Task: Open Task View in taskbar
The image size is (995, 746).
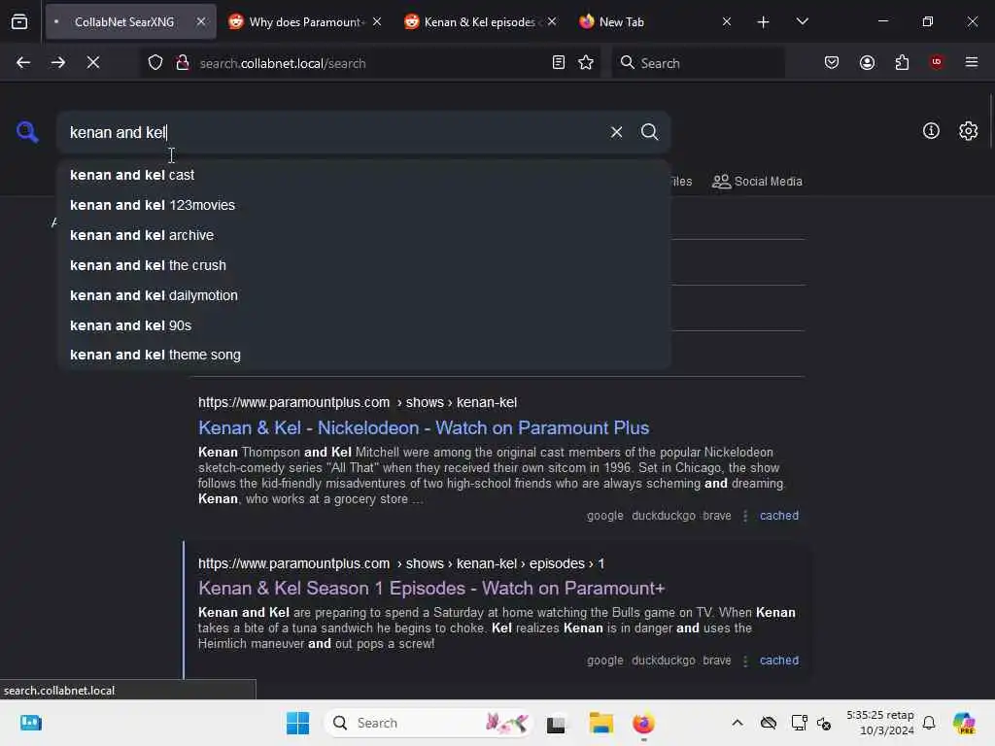Action: point(556,723)
